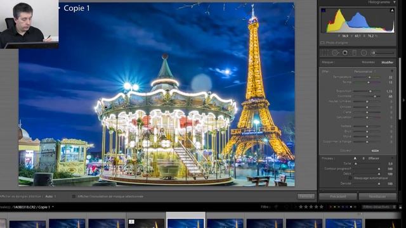
Task: Adjust the tool strip effect amount slider
Action: (x=384, y=53)
